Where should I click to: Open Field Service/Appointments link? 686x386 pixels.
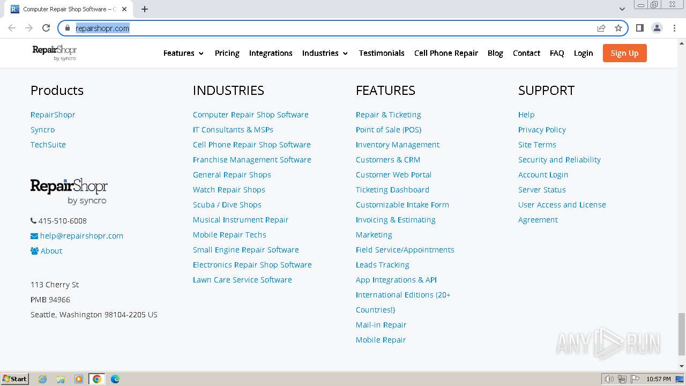[x=405, y=250]
